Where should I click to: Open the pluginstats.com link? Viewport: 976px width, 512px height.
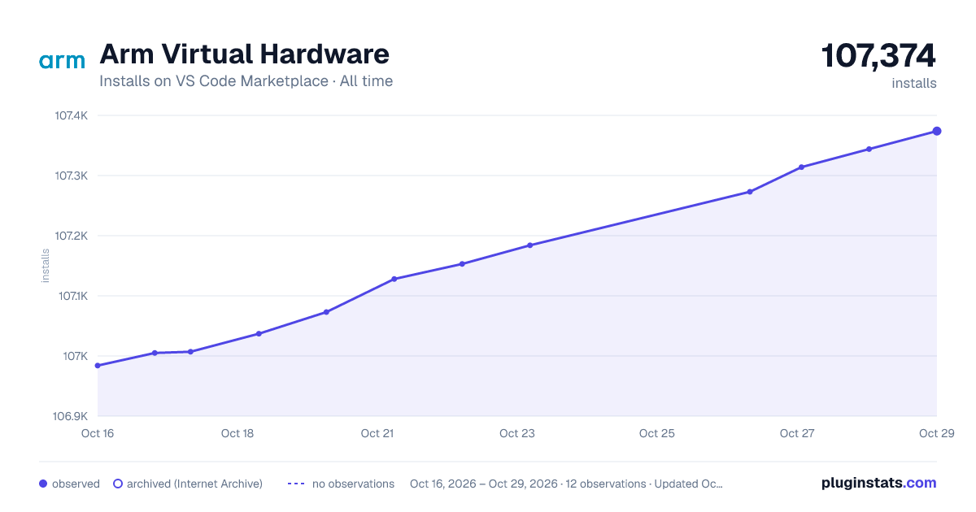click(879, 483)
